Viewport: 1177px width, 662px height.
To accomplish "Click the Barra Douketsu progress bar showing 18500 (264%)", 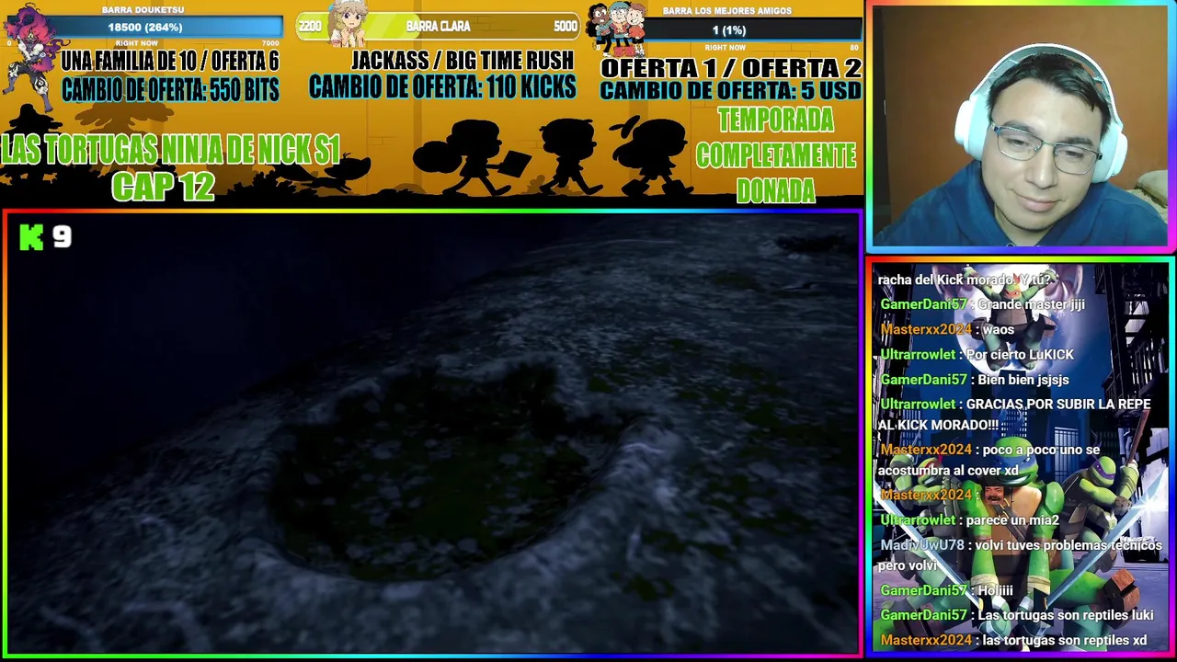I will coord(144,27).
